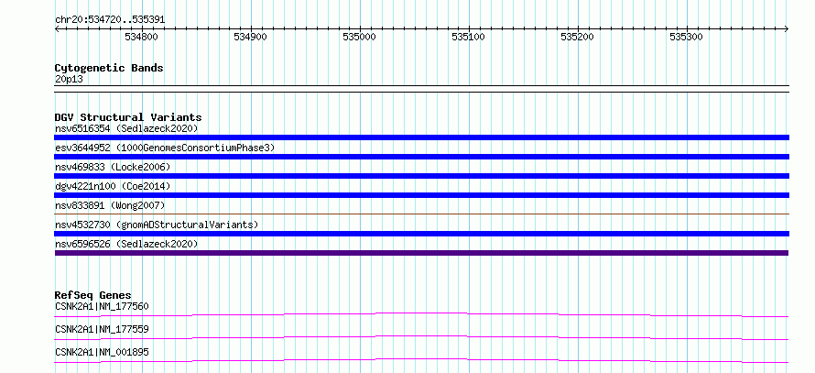Click the 535100 ruler position
Viewport: 815px width, 373px height.
(468, 37)
